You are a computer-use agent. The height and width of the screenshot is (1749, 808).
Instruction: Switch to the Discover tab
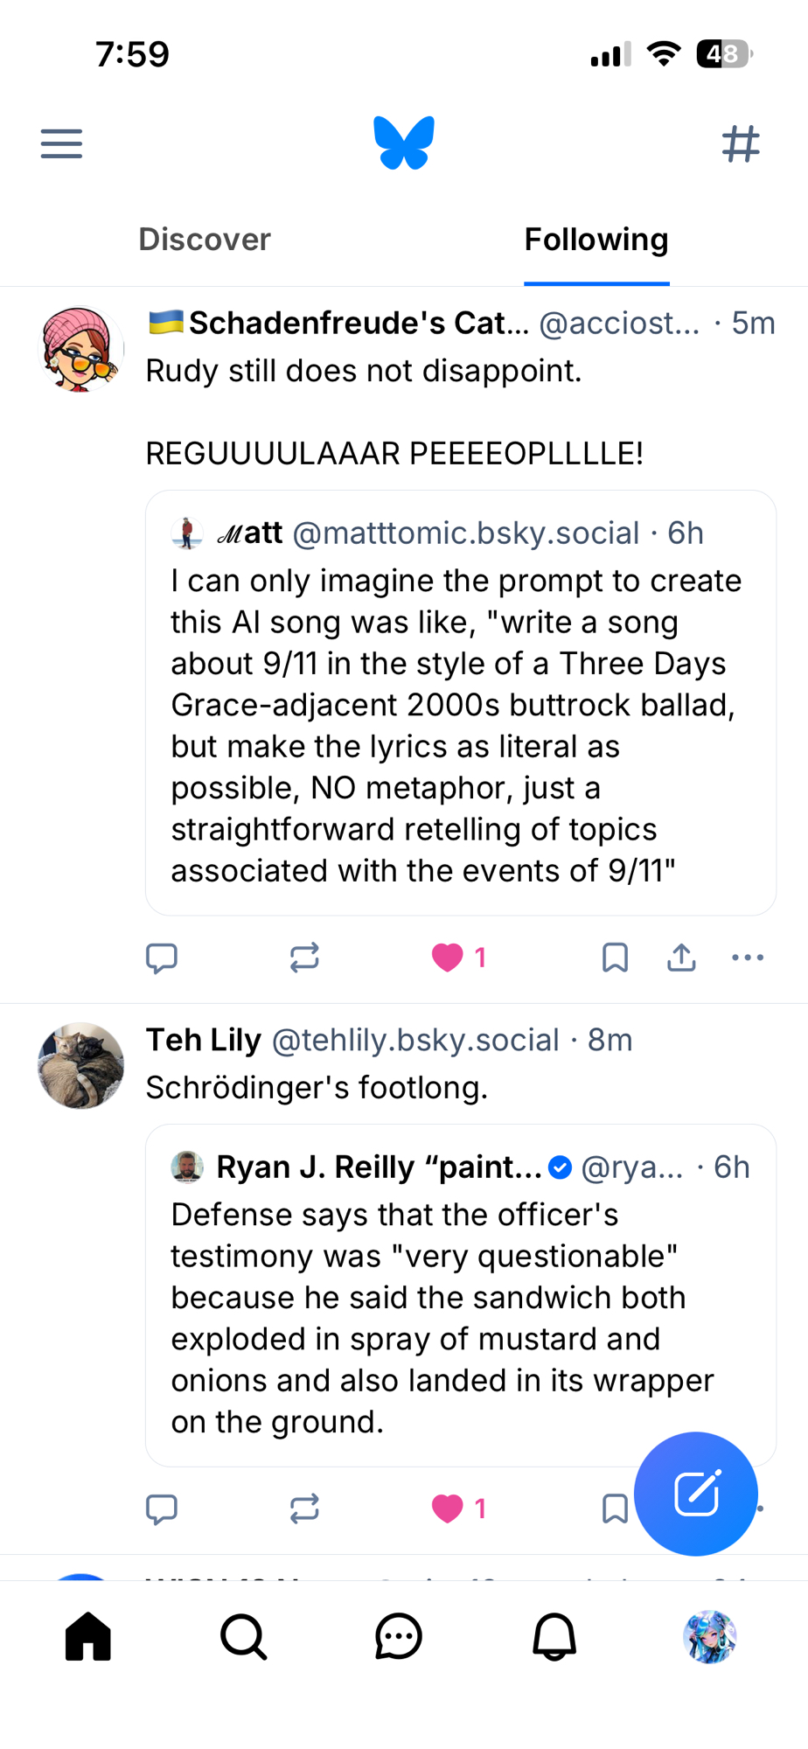[205, 240]
